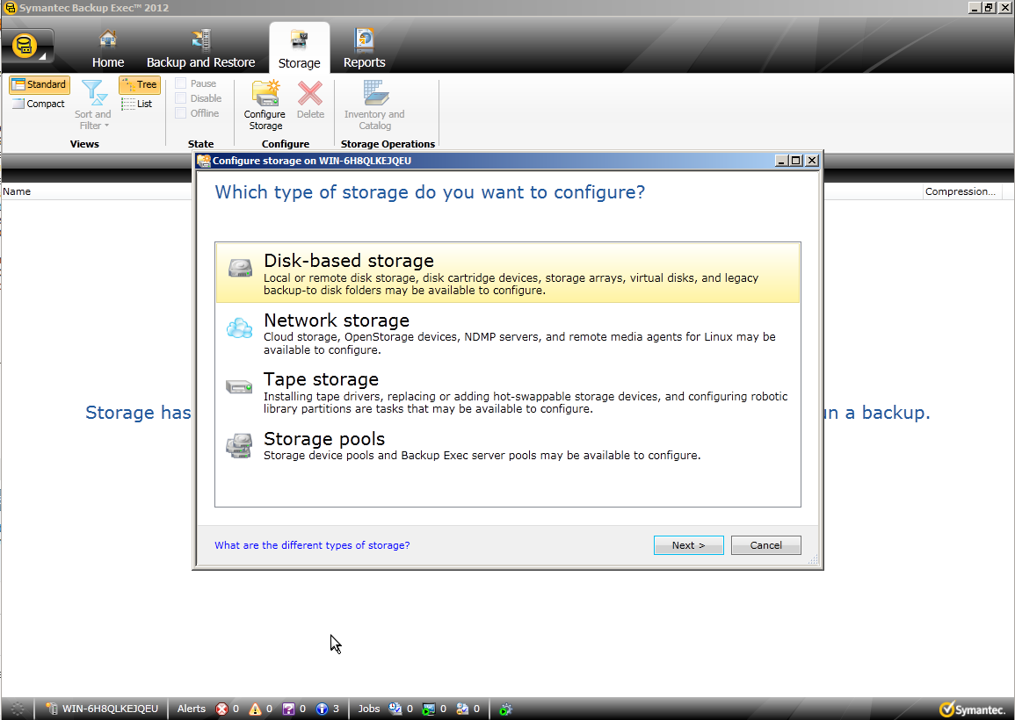Click the Delete red X icon
Screen dimensions: 1015x720
[x=310, y=95]
